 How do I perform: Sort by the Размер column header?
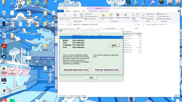tap(136, 28)
